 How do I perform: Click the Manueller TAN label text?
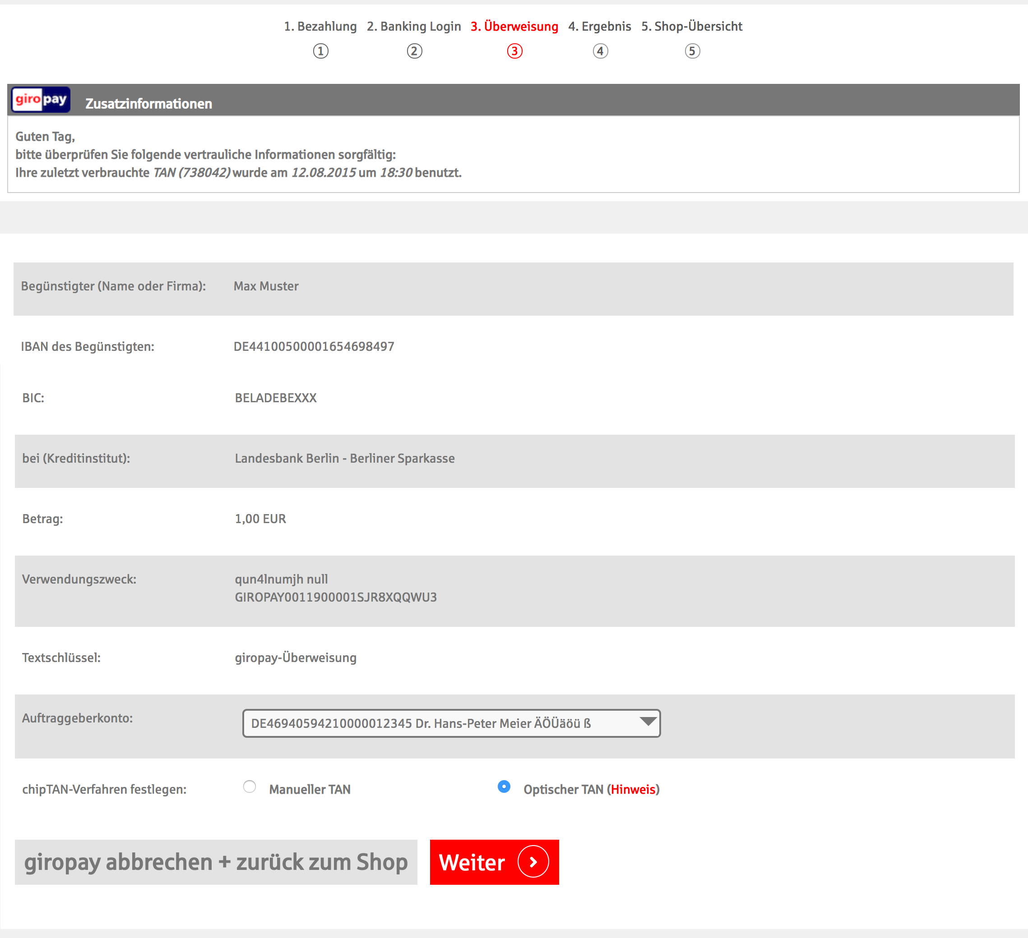coord(310,789)
